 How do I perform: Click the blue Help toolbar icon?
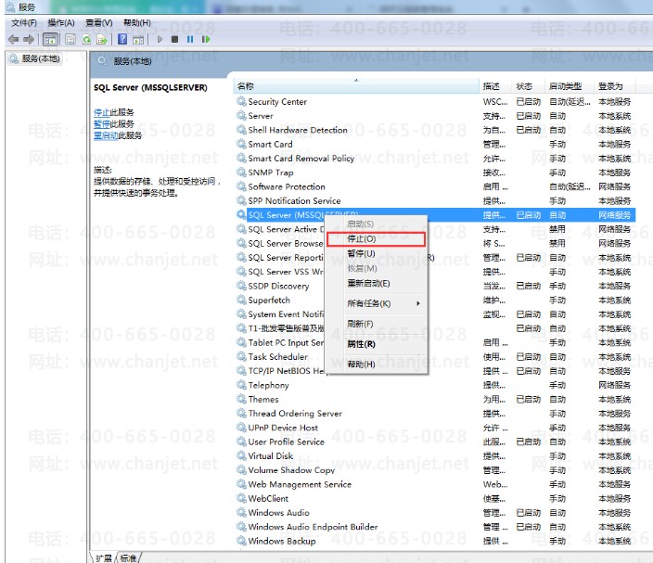(x=122, y=39)
